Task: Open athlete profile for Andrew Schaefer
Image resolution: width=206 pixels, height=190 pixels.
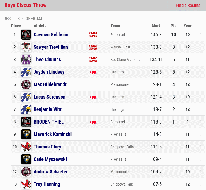Action: (x=51, y=171)
